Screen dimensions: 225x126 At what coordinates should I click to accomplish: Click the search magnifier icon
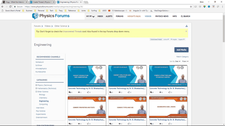click(x=182, y=16)
